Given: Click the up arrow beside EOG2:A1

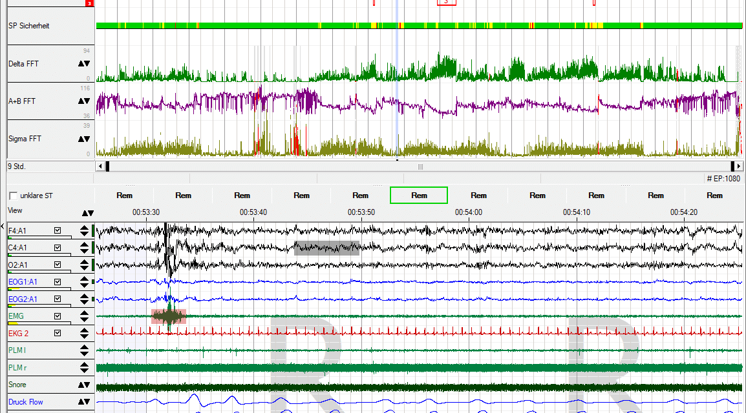Looking at the screenshot, I should 84,296.
